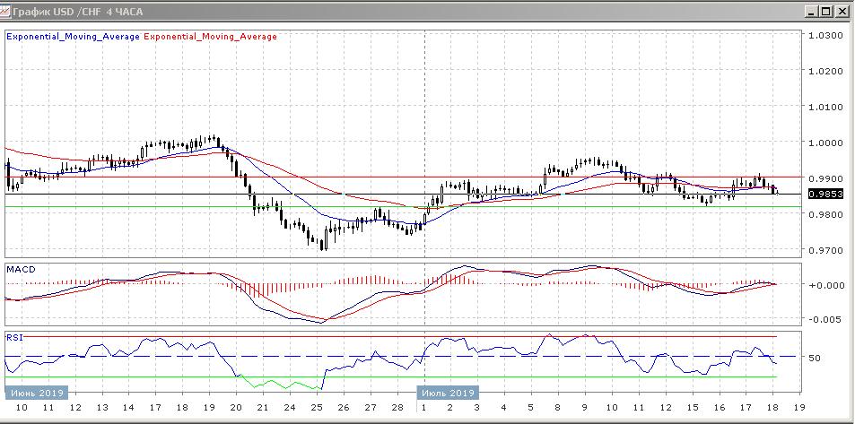
Task: Maximize the USD/CHF chart window
Action: 826,12
